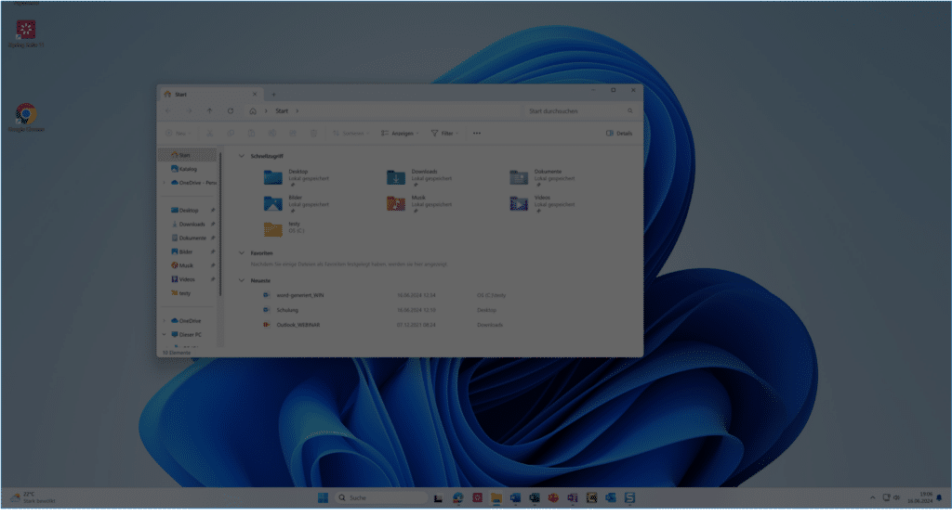
Task: Expand the OneDrive node above Dieser PC
Action: (x=164, y=321)
